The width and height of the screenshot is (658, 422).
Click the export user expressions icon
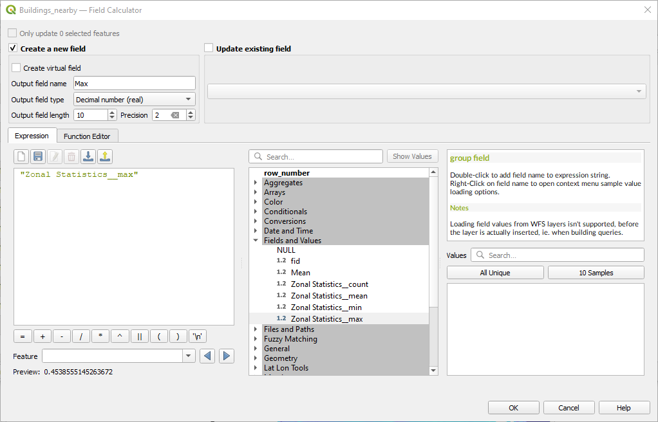(x=105, y=156)
